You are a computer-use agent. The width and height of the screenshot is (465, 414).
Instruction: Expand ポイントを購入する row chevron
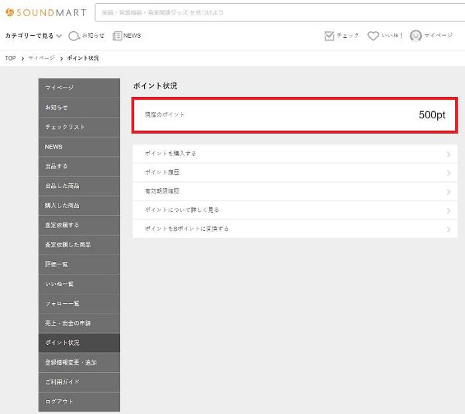(x=449, y=154)
